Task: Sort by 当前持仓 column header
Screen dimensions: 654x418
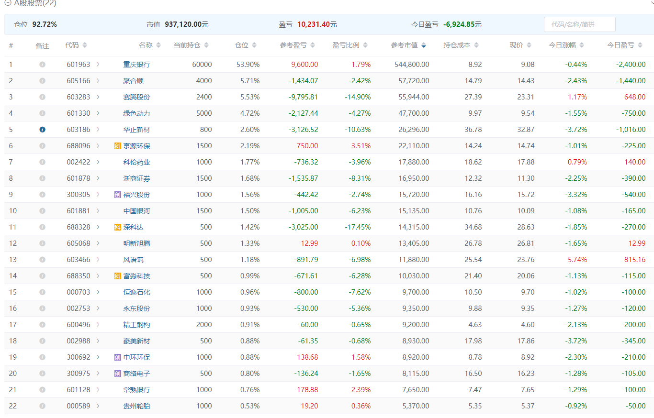Action: (191, 45)
